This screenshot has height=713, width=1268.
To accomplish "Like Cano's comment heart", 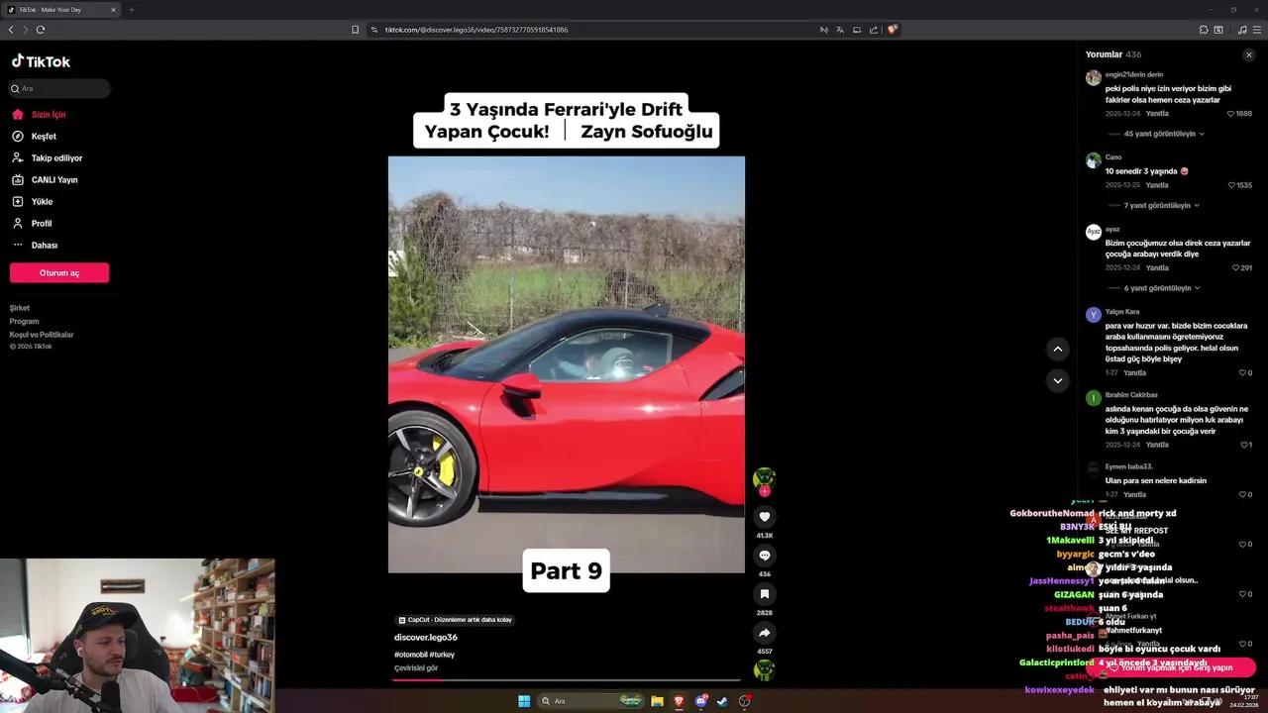I will click(x=1231, y=185).
